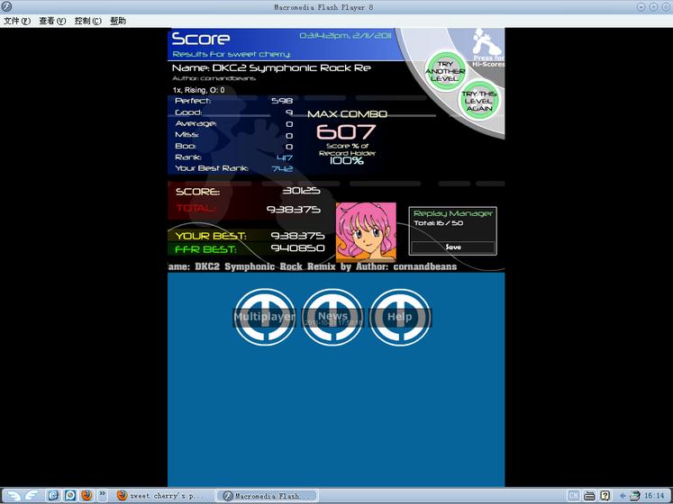The image size is (673, 504).
Task: Click the Start wing button in taskbar
Action: [14, 495]
